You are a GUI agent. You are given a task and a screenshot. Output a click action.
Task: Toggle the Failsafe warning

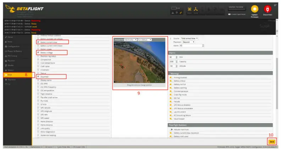171,101
